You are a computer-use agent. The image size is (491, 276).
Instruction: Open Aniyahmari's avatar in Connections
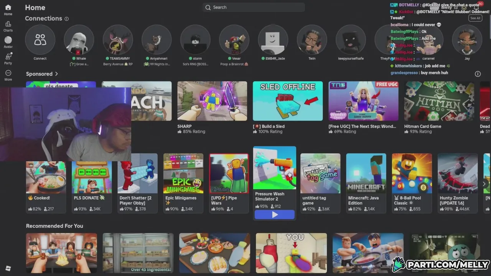pyautogui.click(x=157, y=40)
